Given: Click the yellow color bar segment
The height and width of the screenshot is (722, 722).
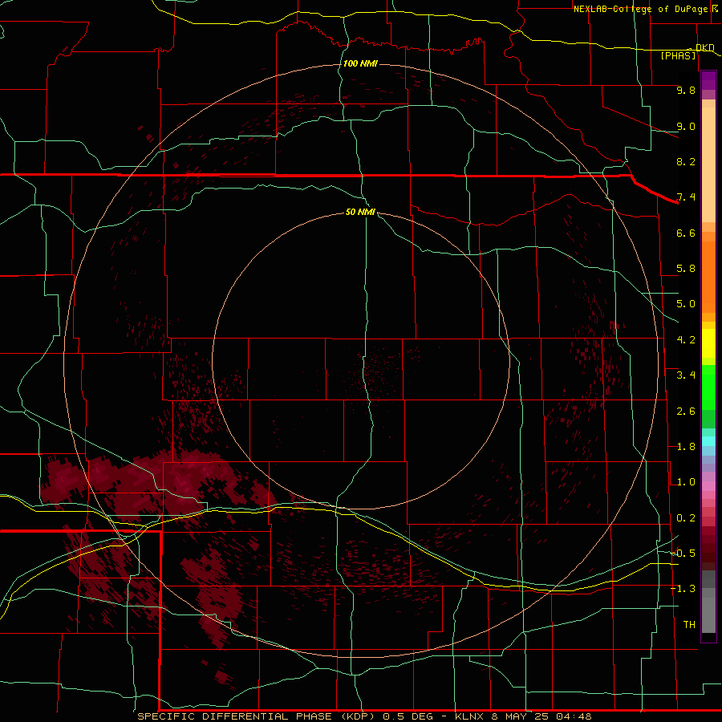Looking at the screenshot, I should 708,343.
